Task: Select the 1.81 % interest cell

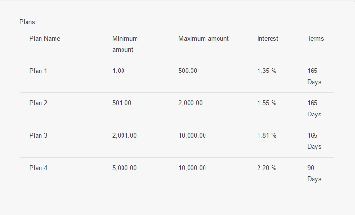Action: click(267, 136)
